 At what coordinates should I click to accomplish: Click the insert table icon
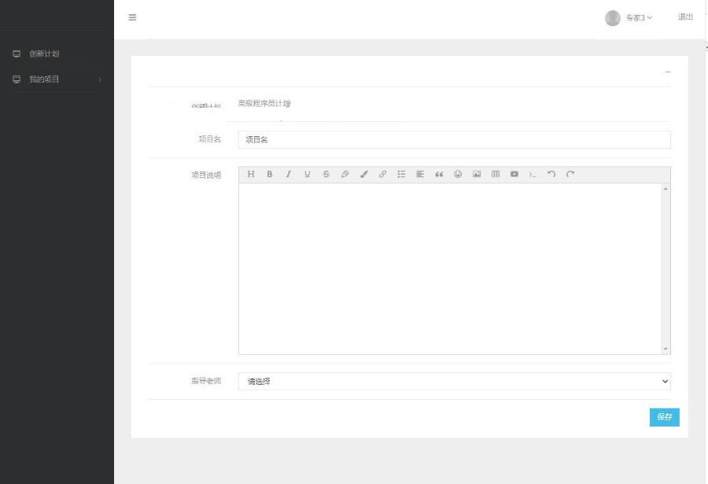tap(496, 175)
